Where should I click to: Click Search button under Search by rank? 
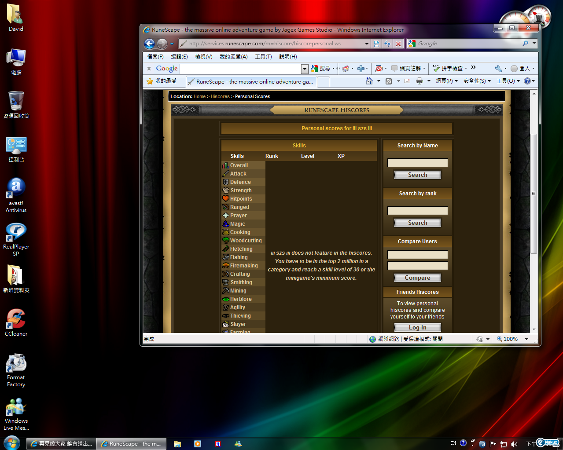pyautogui.click(x=417, y=223)
